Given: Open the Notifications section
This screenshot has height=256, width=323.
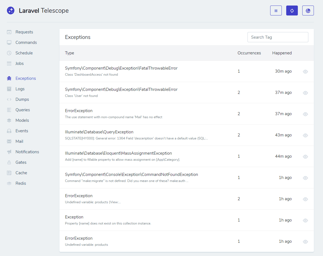Looking at the screenshot, I should [x=27, y=152].
